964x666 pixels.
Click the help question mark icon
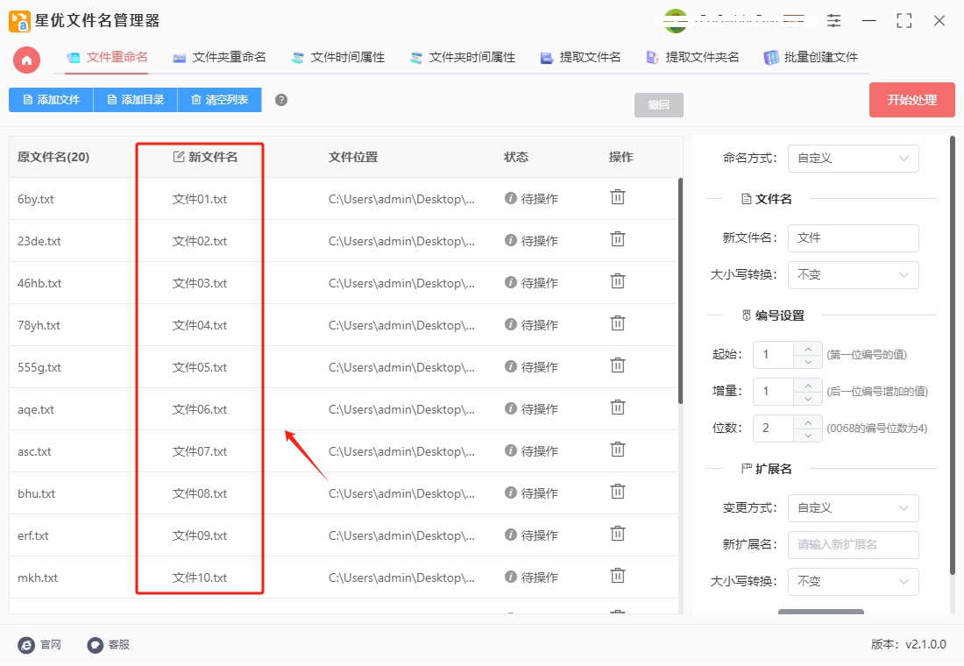281,100
